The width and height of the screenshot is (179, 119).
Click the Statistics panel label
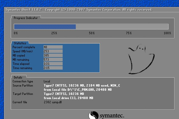pyautogui.click(x=20, y=43)
